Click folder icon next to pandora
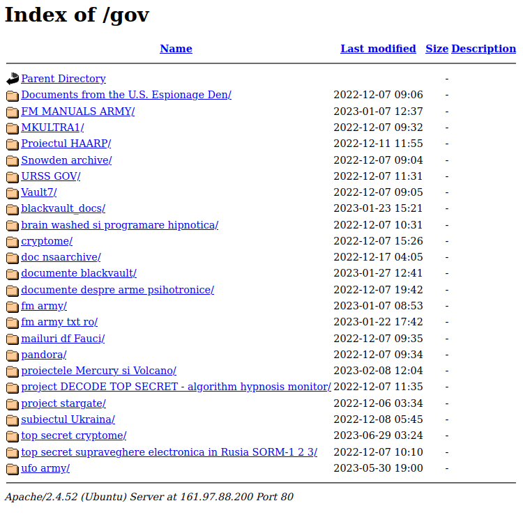Screen dimensions: 523x517 coord(13,355)
